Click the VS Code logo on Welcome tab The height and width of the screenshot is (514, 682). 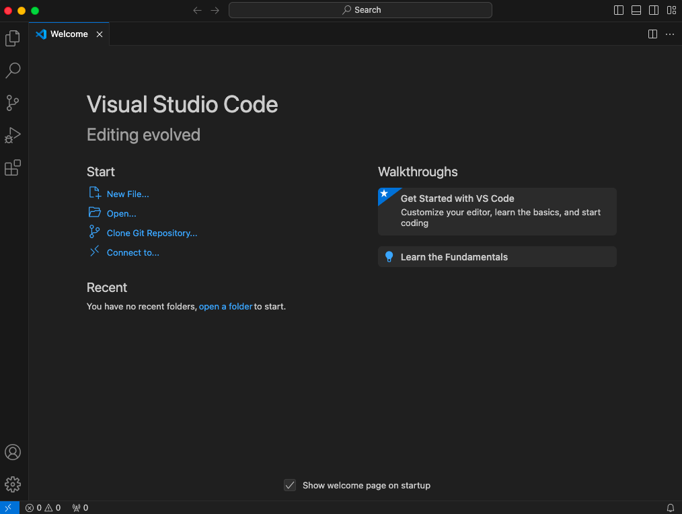[41, 34]
